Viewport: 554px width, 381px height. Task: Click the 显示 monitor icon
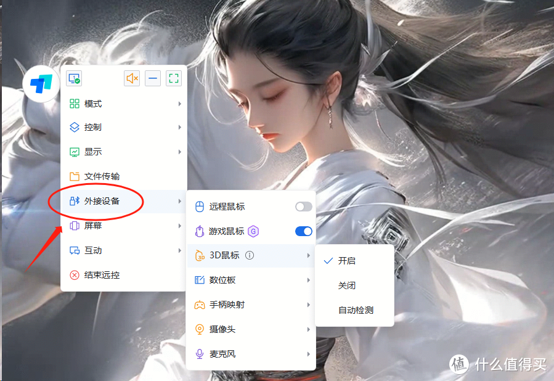point(75,152)
